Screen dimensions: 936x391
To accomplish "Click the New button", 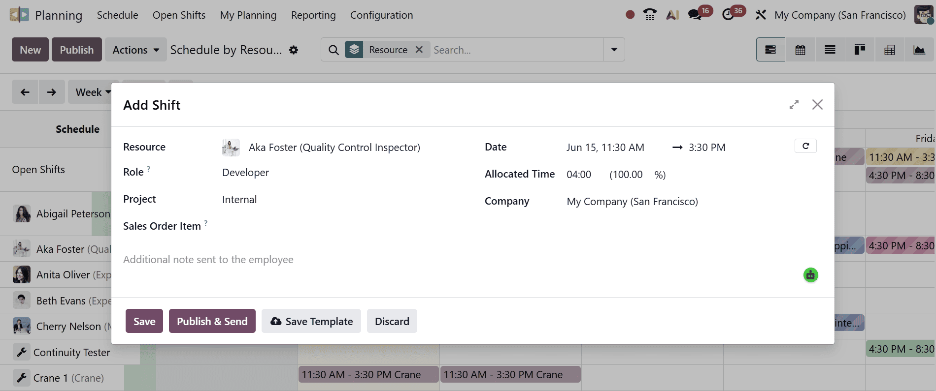I will click(30, 50).
